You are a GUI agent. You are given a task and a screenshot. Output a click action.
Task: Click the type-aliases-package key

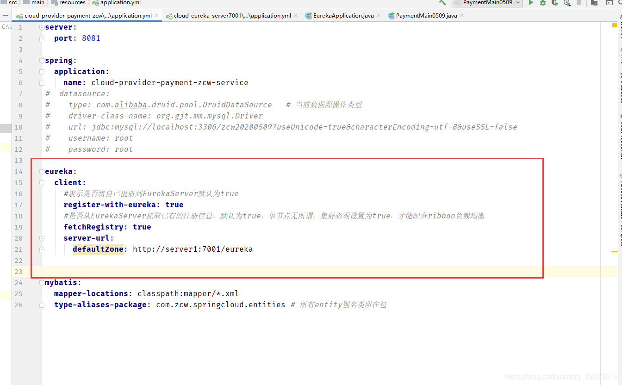[100, 305]
